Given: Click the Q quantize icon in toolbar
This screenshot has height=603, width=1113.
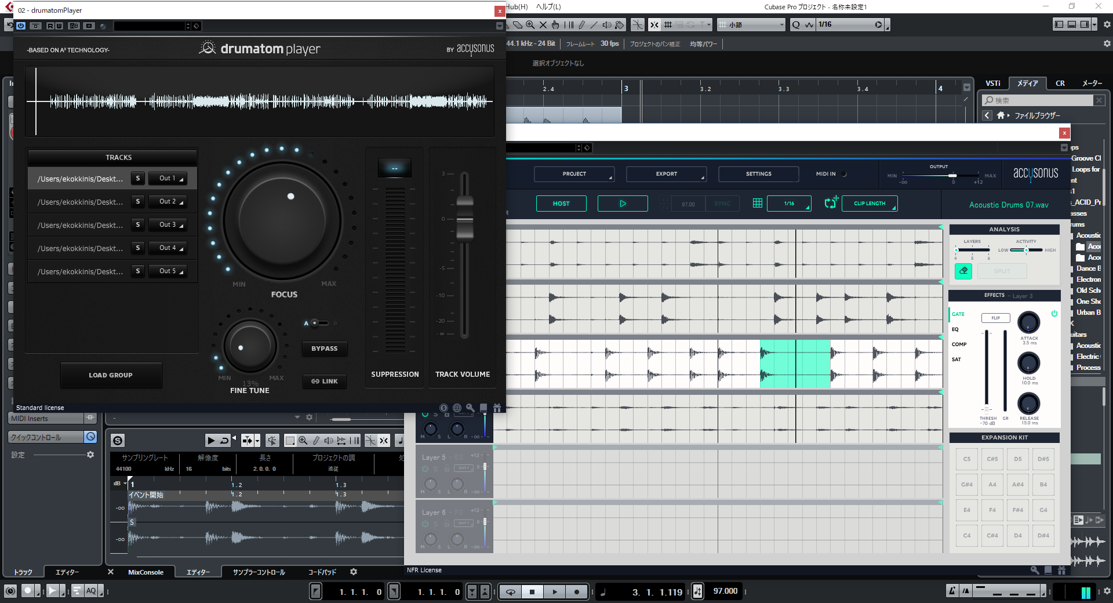Looking at the screenshot, I should pyautogui.click(x=796, y=25).
